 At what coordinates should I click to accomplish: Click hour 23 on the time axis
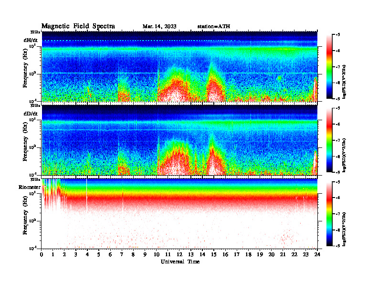tap(305, 255)
